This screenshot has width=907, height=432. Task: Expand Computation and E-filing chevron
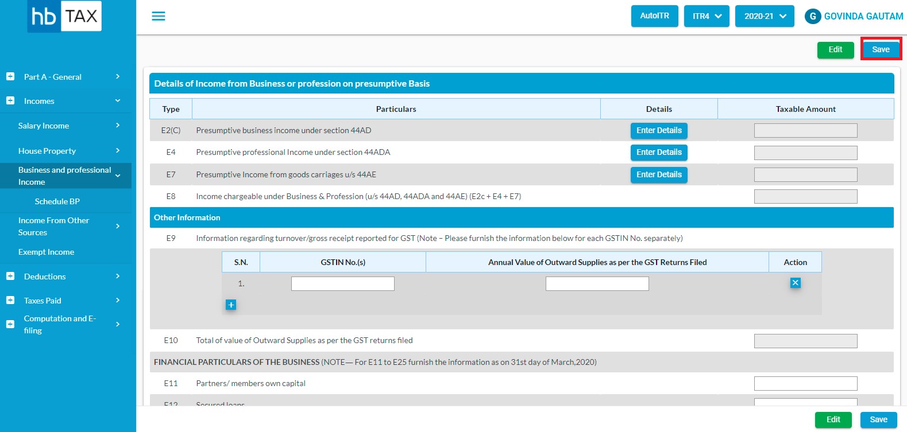(118, 324)
